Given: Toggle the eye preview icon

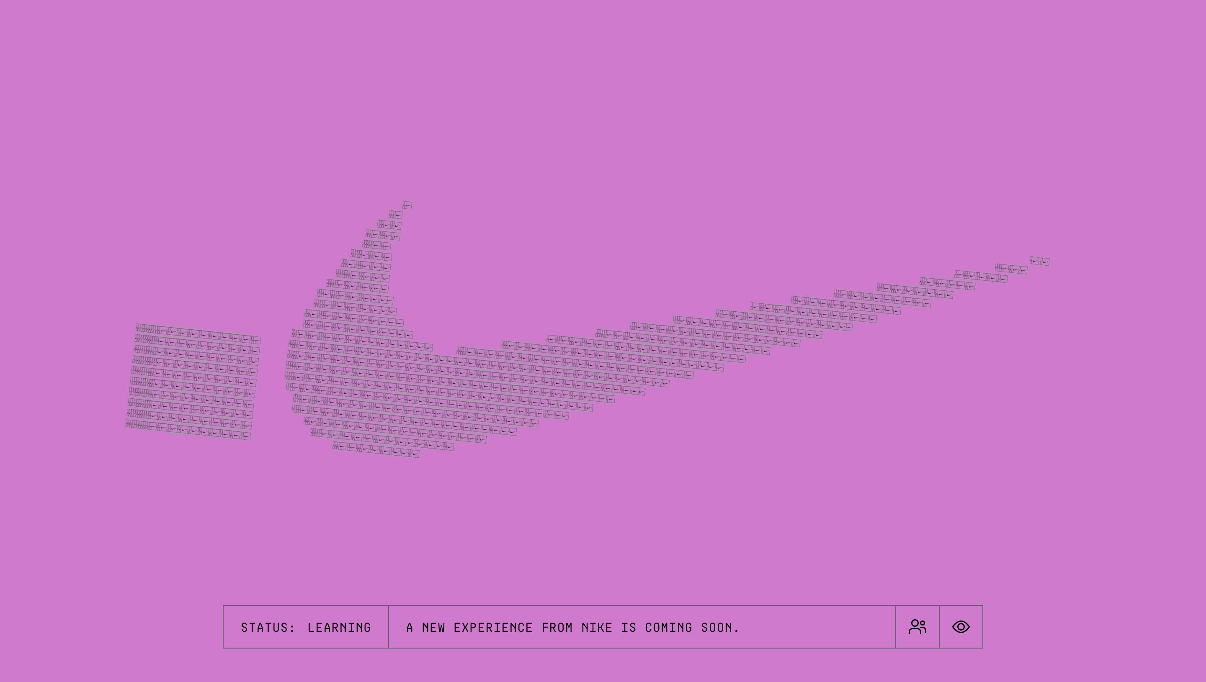Looking at the screenshot, I should (961, 626).
